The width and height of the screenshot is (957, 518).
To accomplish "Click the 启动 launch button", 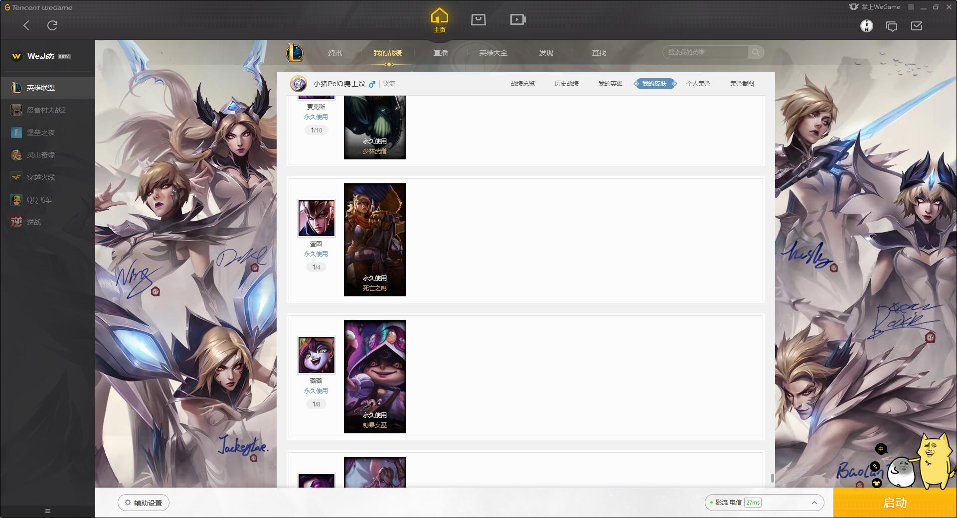I will pyautogui.click(x=895, y=503).
